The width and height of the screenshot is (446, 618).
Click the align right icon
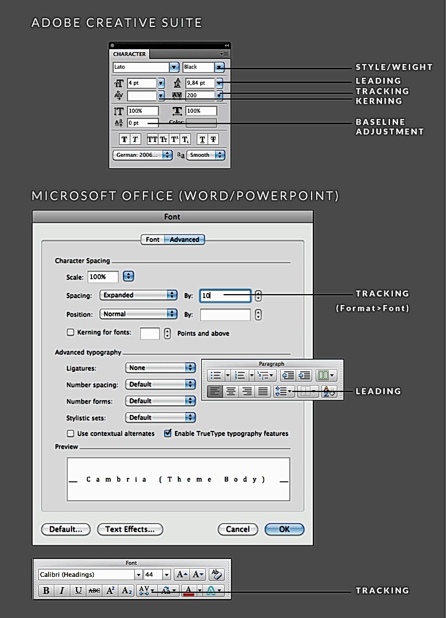coord(247,391)
